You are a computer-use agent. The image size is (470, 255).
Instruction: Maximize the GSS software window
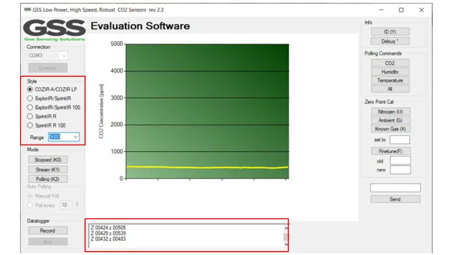point(401,10)
